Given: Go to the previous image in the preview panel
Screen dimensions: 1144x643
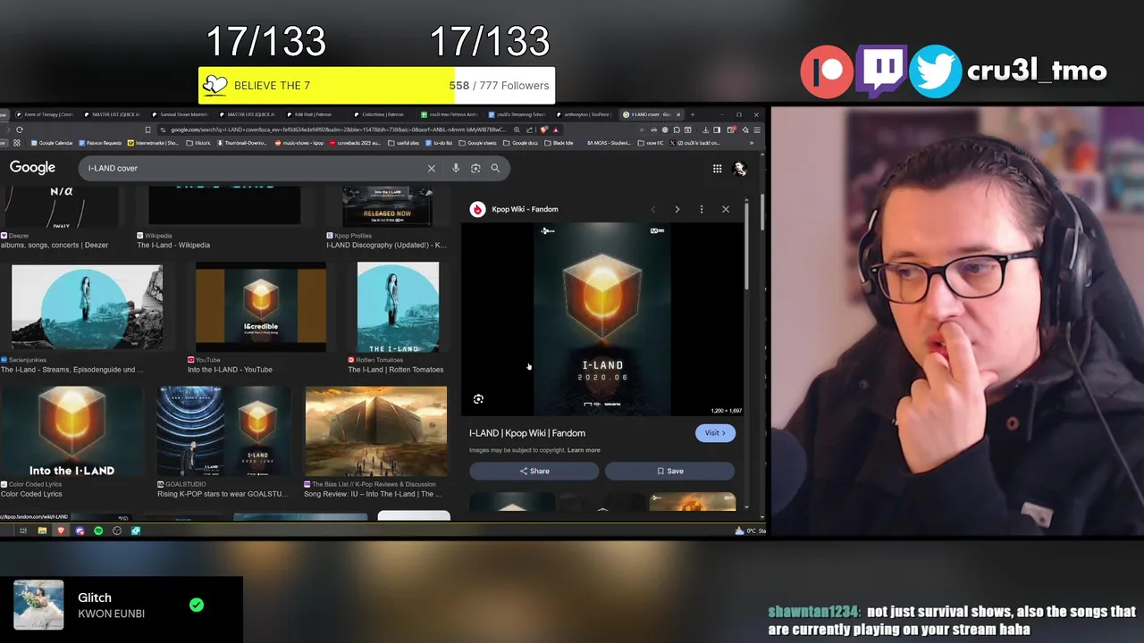Looking at the screenshot, I should [653, 209].
